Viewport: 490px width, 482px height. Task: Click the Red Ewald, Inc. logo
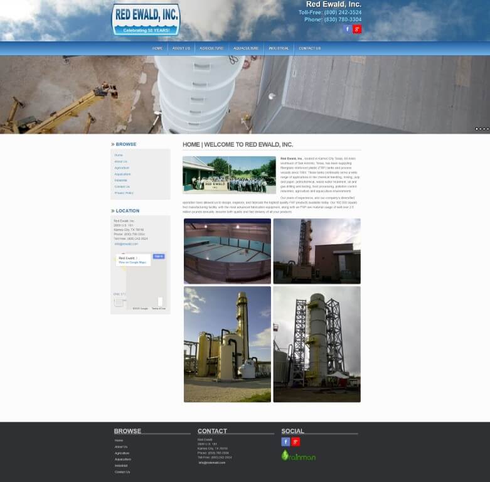[x=146, y=19]
